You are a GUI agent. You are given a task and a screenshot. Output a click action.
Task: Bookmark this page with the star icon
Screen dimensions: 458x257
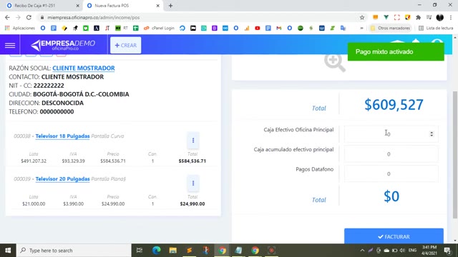point(362,17)
